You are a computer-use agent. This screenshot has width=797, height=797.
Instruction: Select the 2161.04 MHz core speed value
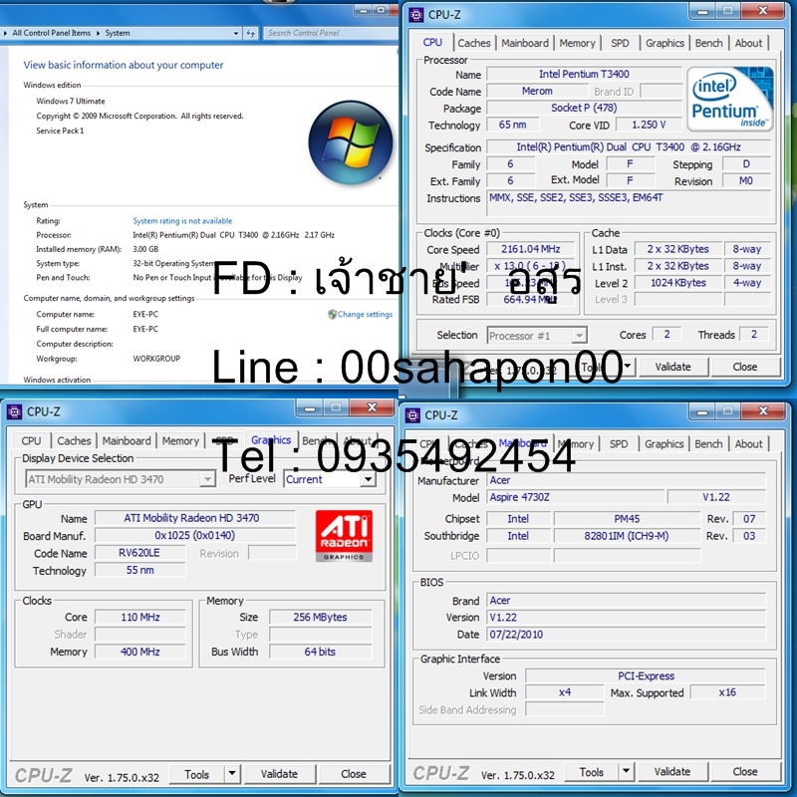click(531, 249)
